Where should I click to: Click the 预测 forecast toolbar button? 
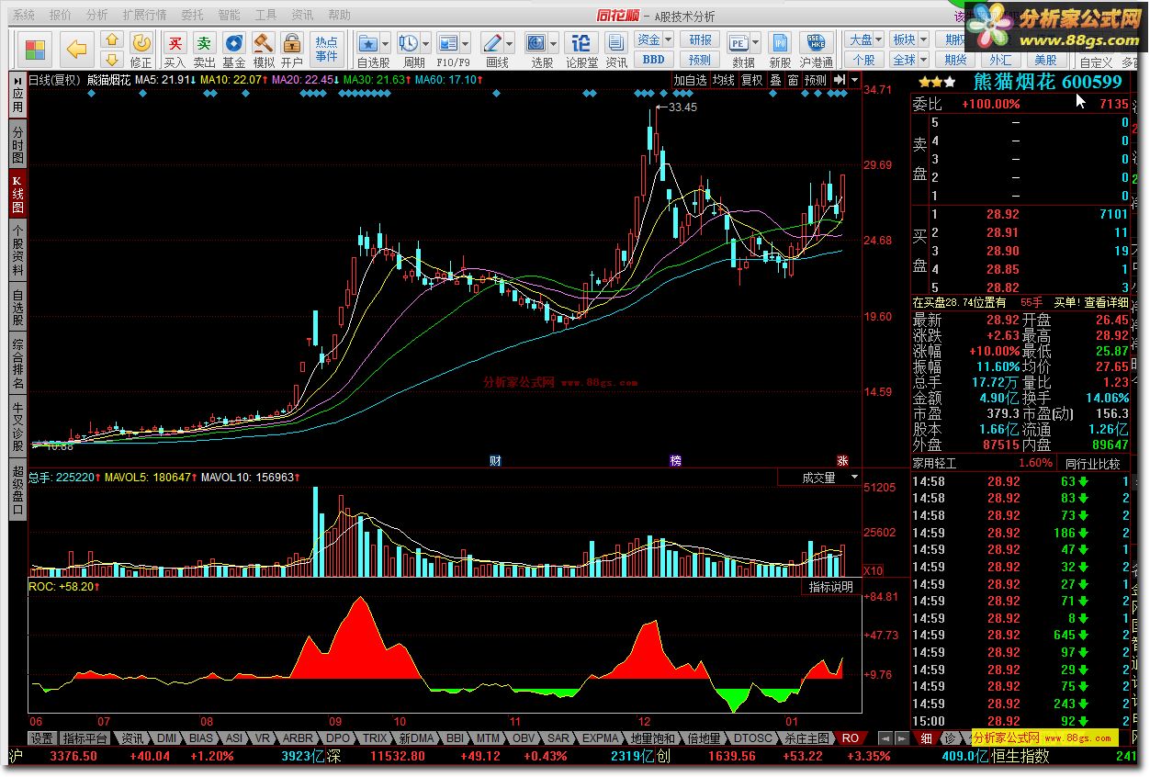click(x=700, y=60)
